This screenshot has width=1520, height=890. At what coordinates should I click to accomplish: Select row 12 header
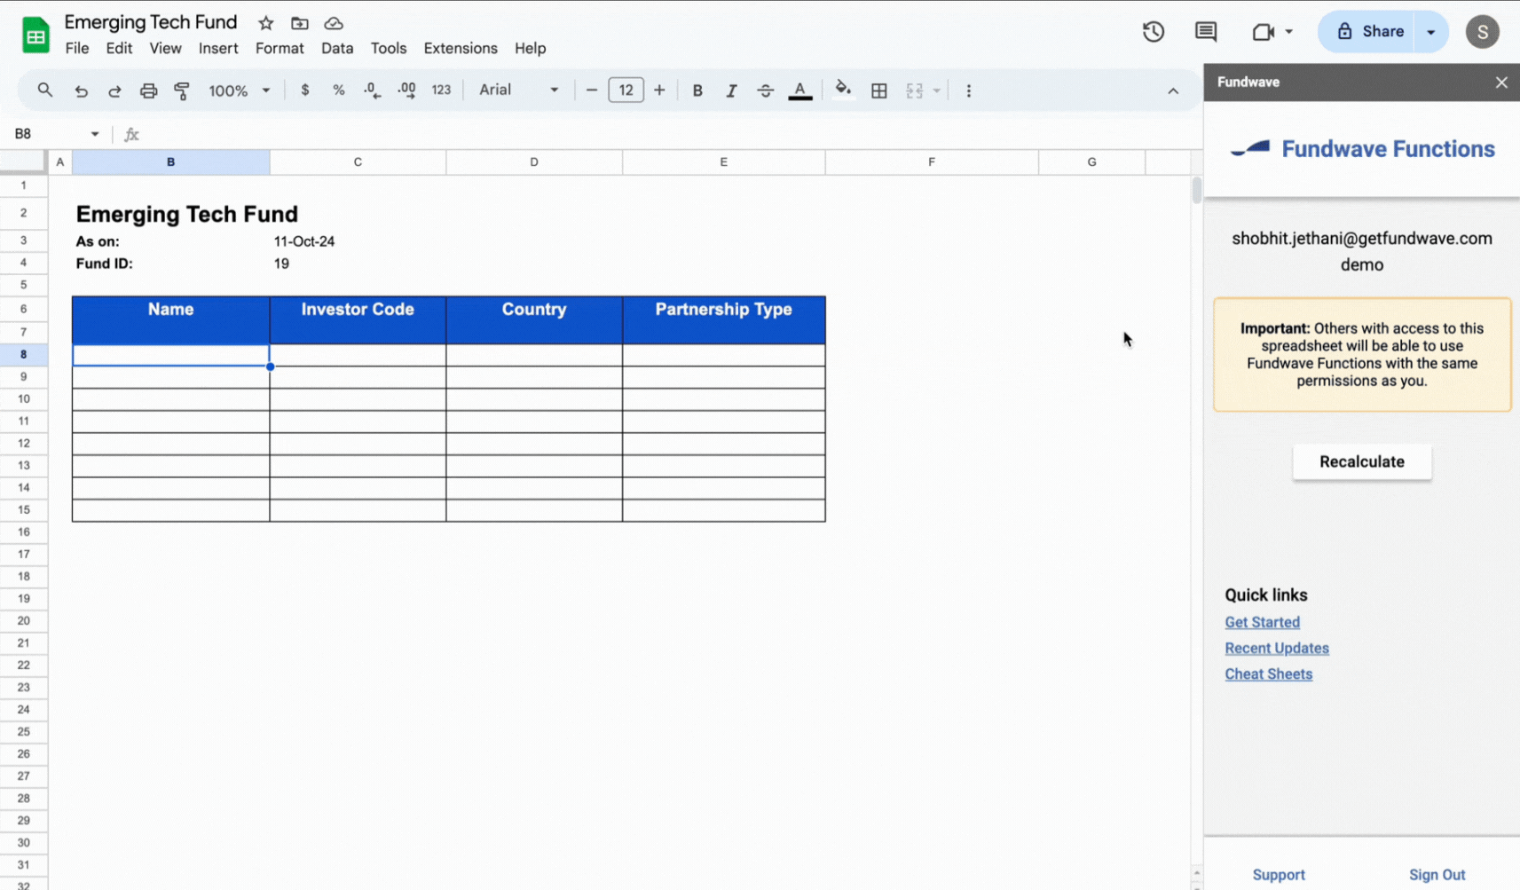pos(23,443)
